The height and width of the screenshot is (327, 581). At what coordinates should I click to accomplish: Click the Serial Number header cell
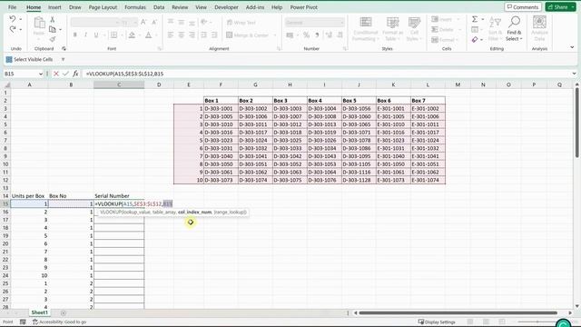point(119,196)
